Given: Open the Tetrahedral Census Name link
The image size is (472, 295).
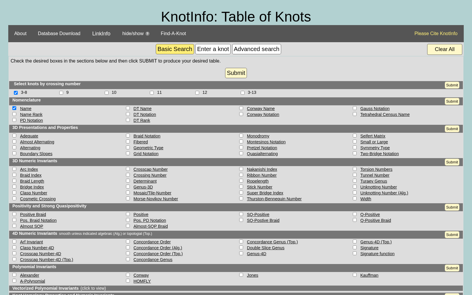Looking at the screenshot, I should 385,114.
